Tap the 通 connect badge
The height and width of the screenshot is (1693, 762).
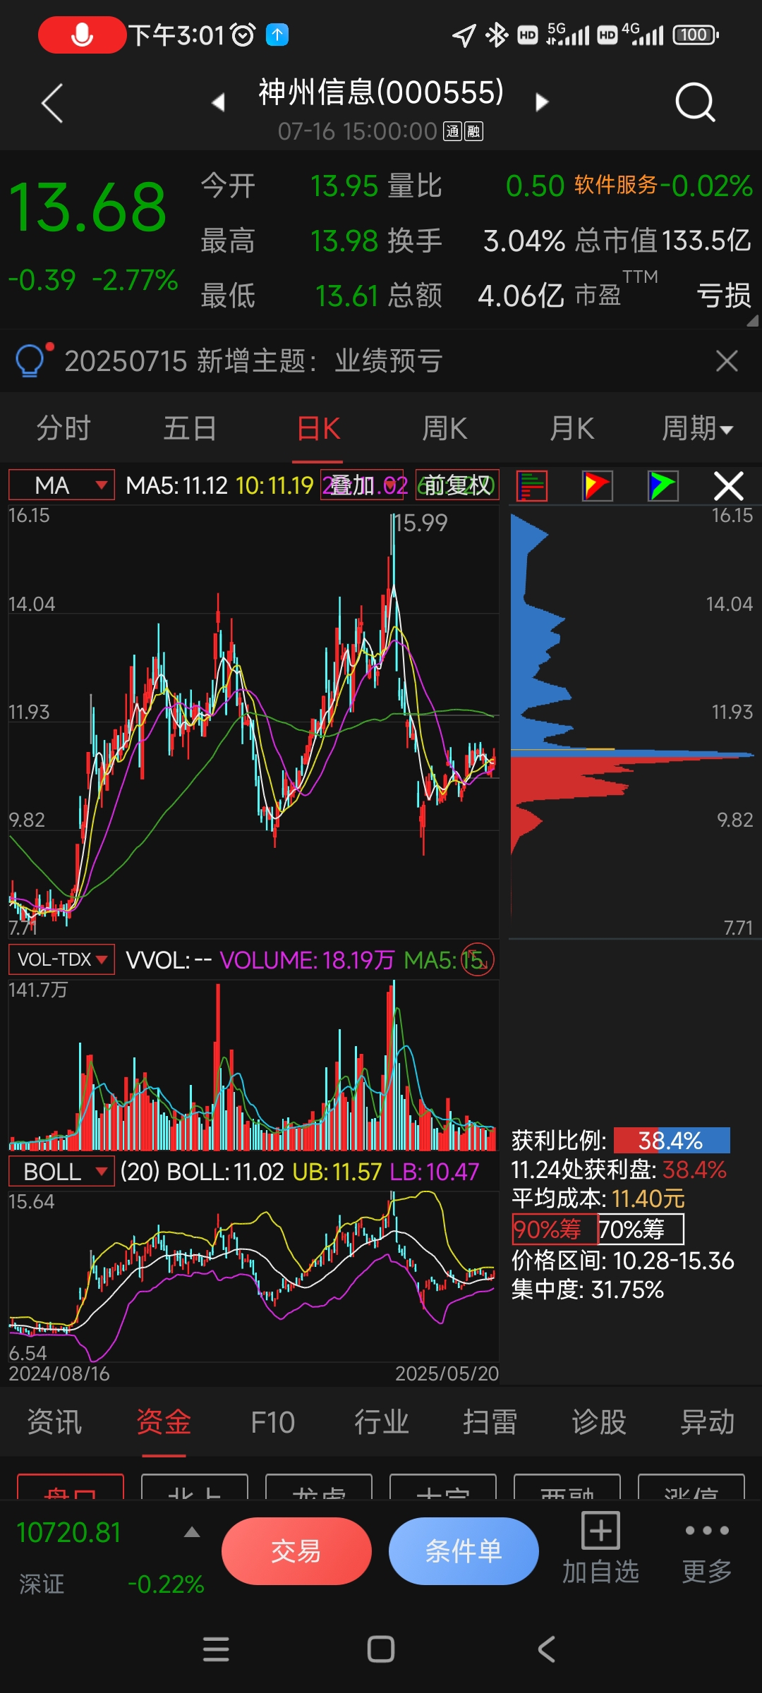[452, 131]
